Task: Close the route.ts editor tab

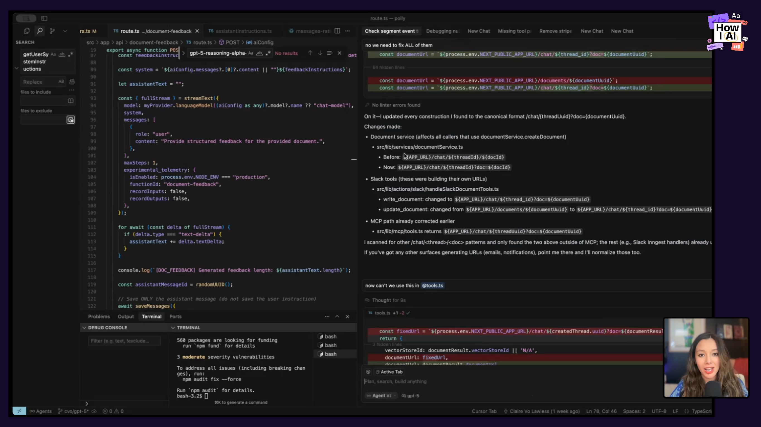Action: (197, 31)
